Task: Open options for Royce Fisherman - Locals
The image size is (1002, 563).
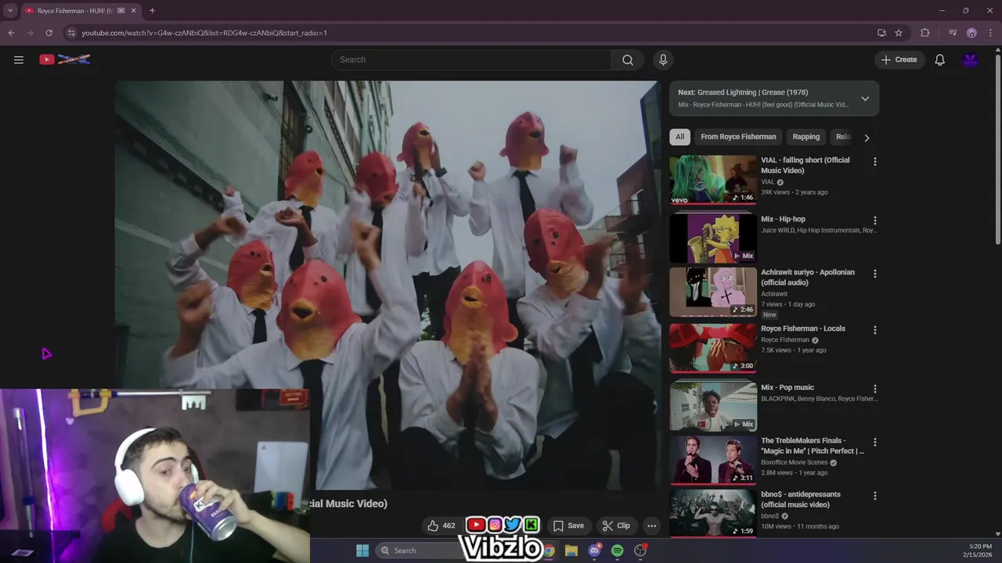Action: click(x=874, y=330)
